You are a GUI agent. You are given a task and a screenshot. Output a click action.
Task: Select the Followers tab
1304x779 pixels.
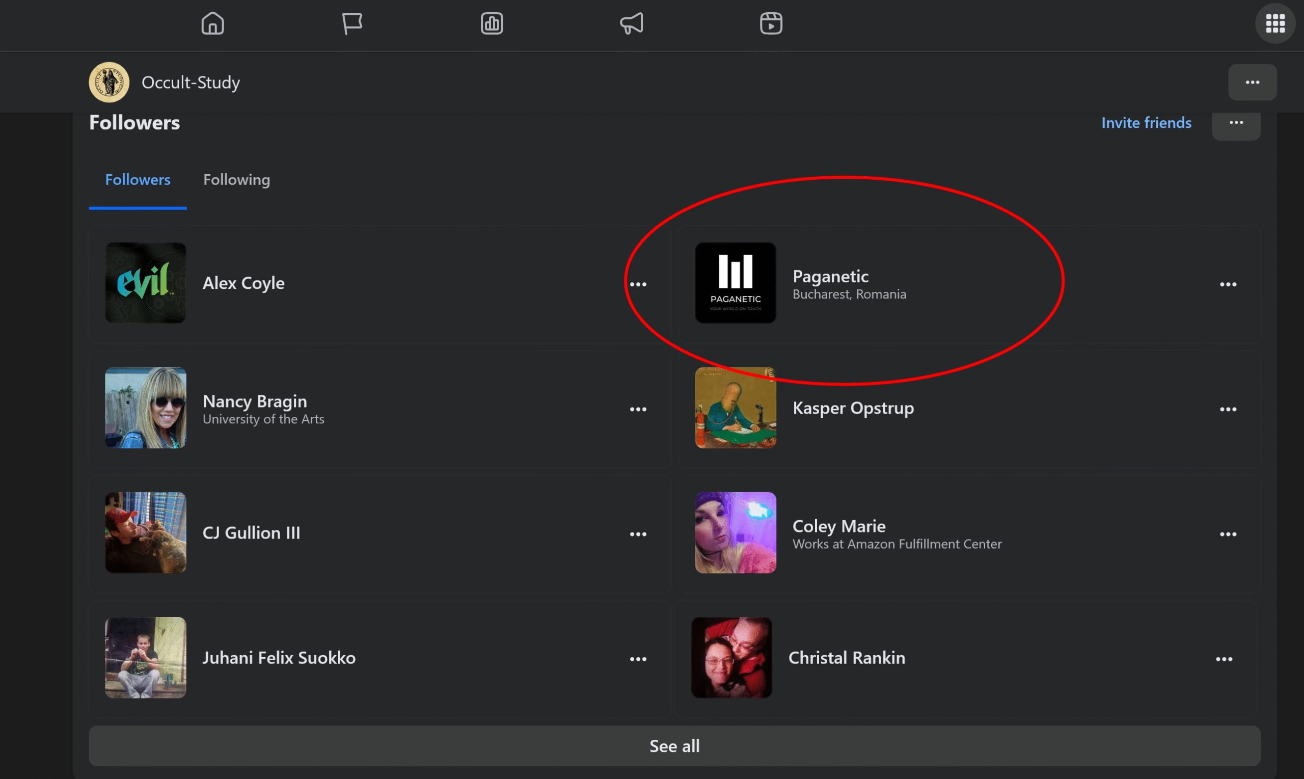[138, 180]
